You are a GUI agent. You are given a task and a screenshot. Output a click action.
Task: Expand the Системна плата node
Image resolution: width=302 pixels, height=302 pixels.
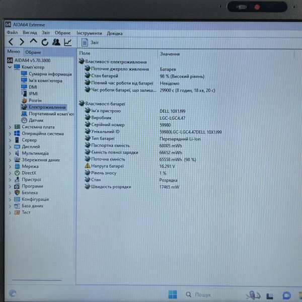tap(10, 127)
